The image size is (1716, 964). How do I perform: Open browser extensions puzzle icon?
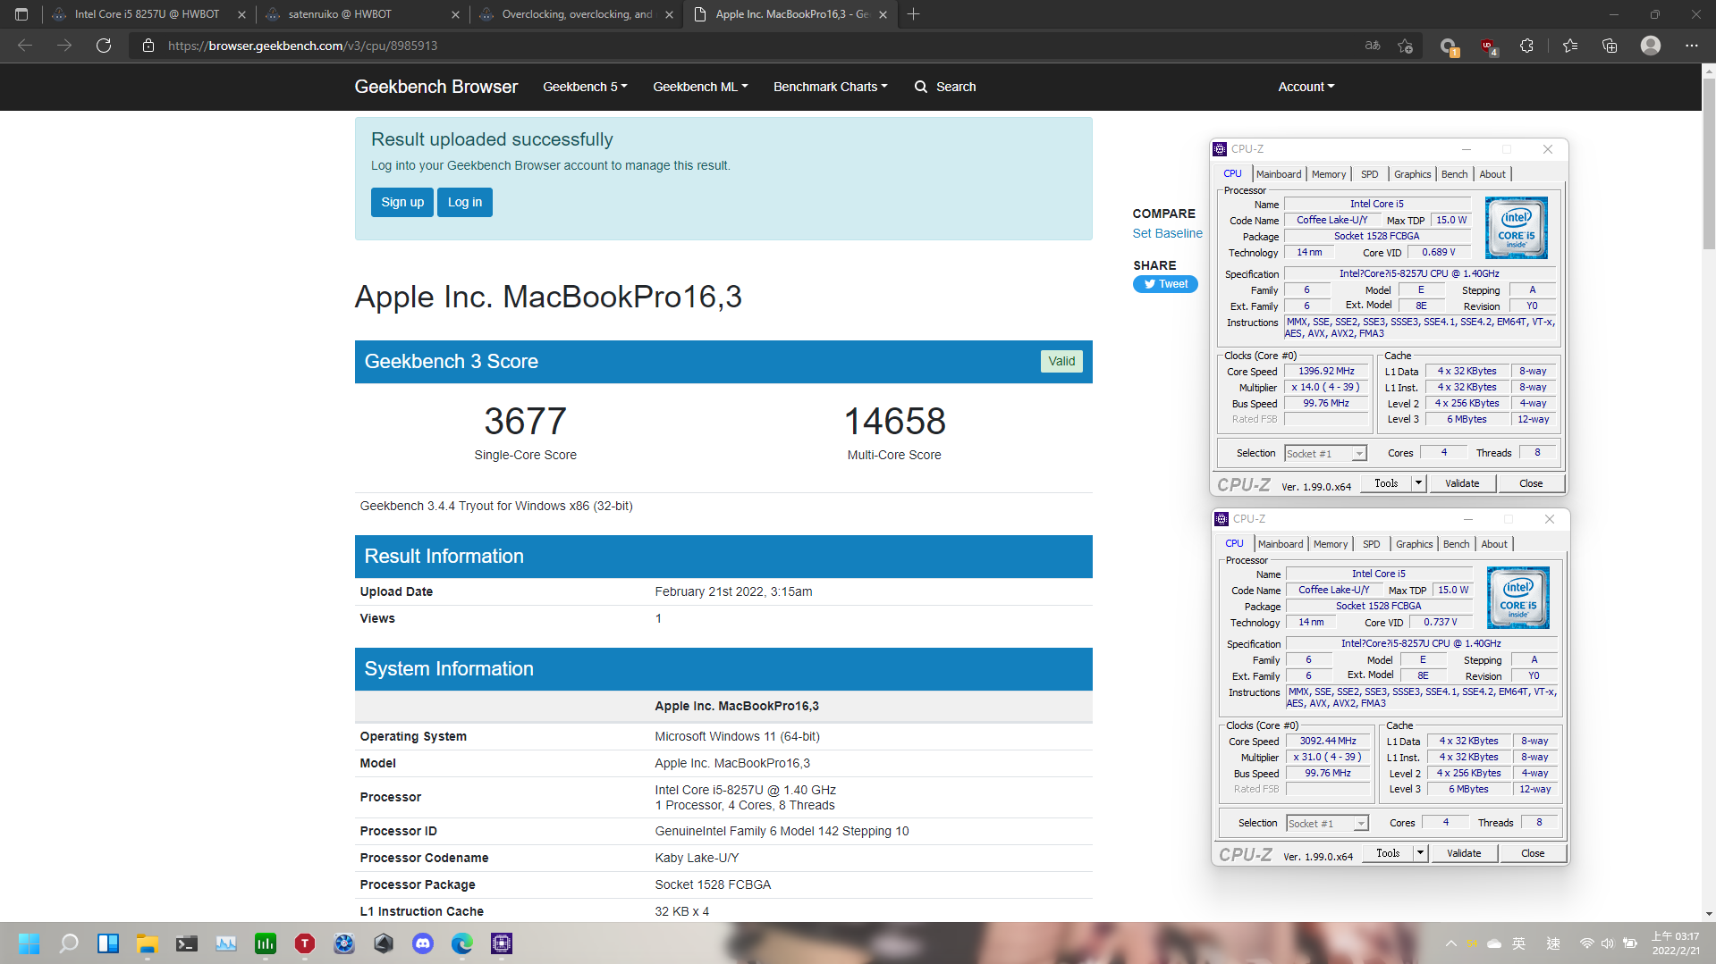pyautogui.click(x=1526, y=46)
